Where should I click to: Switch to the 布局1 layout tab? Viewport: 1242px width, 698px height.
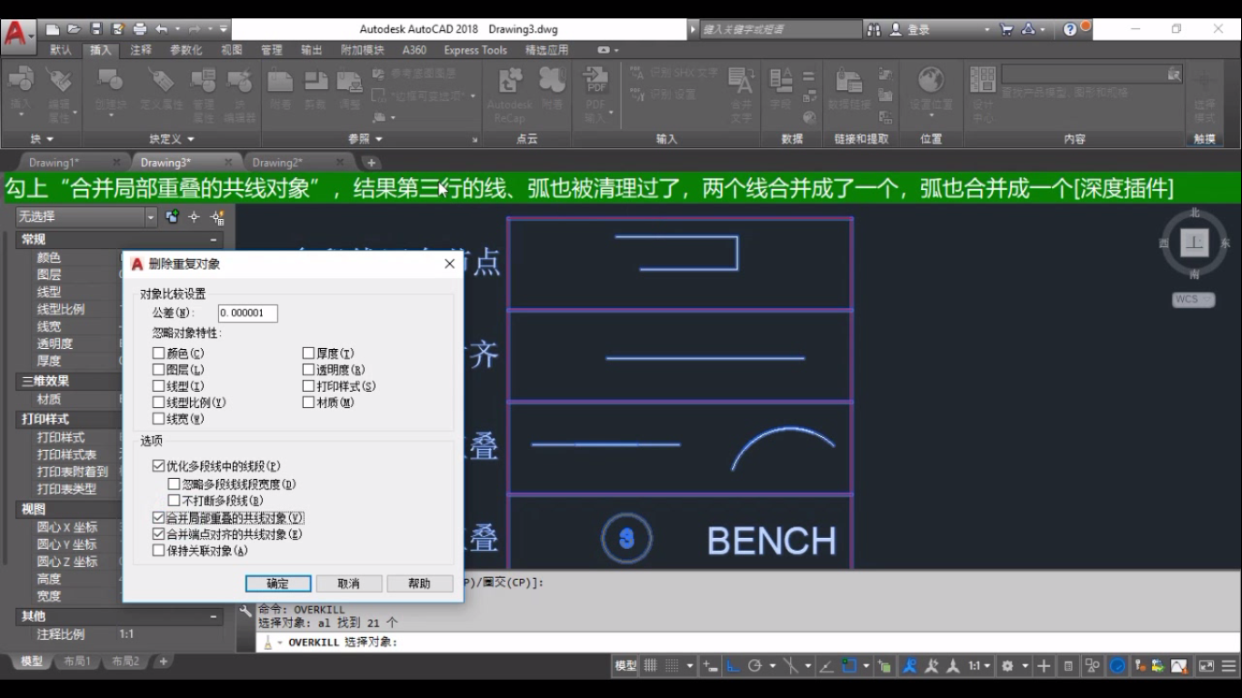(x=77, y=662)
